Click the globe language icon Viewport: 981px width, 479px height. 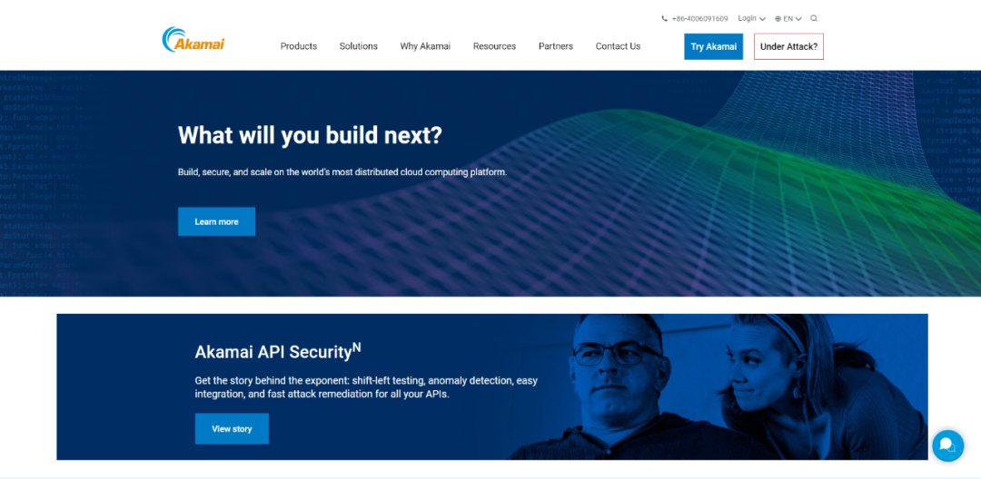click(x=778, y=18)
